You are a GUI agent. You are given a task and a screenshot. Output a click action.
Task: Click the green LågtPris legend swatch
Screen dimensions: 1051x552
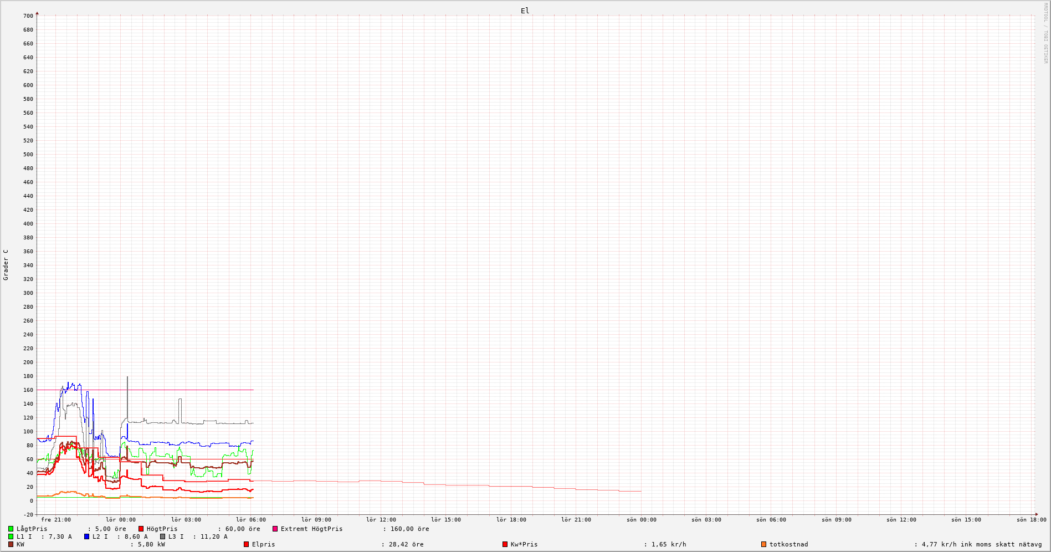click(x=11, y=529)
